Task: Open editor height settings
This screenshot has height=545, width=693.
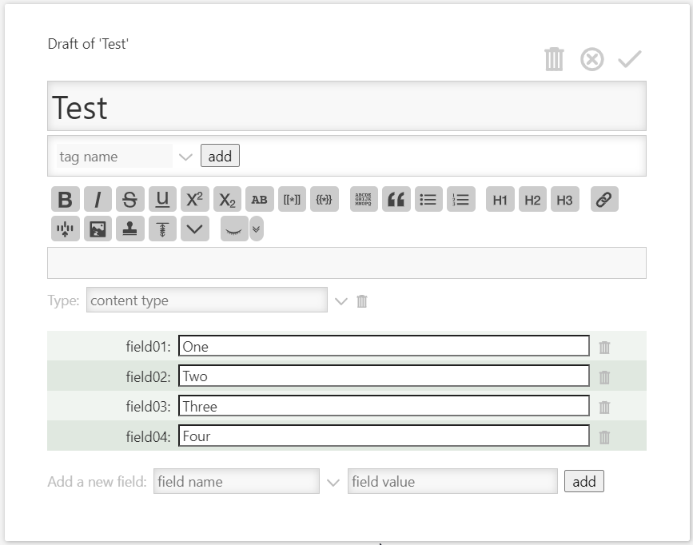Action: pyautogui.click(x=162, y=229)
